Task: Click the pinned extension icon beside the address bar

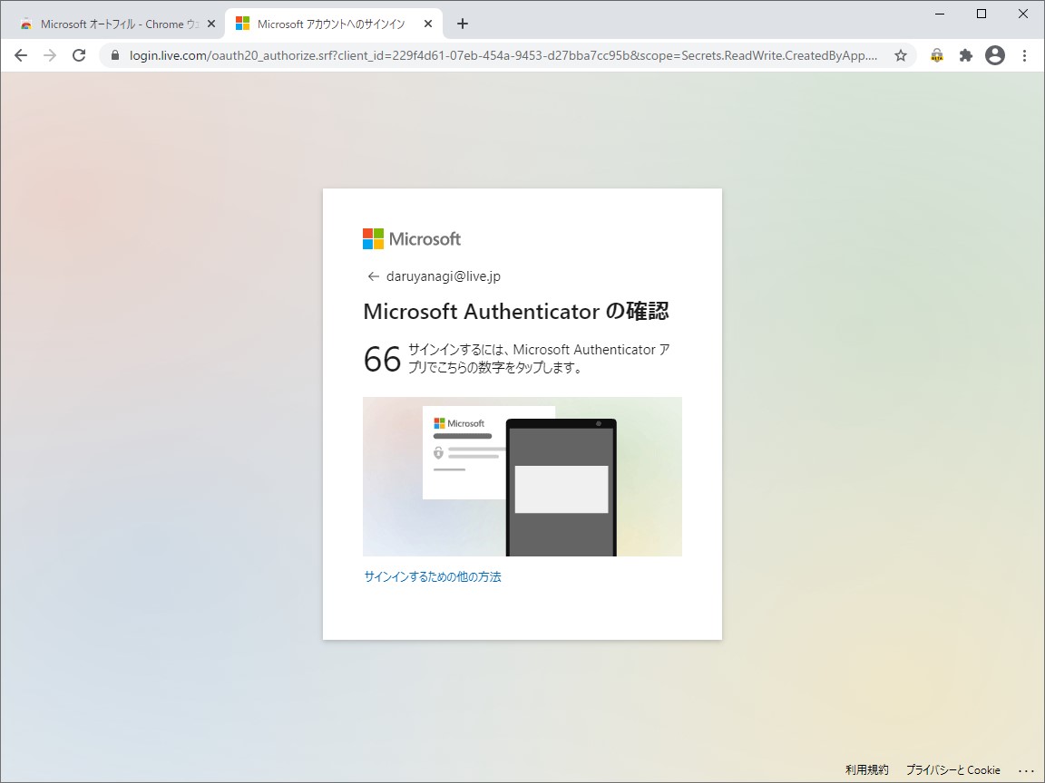Action: click(x=935, y=54)
